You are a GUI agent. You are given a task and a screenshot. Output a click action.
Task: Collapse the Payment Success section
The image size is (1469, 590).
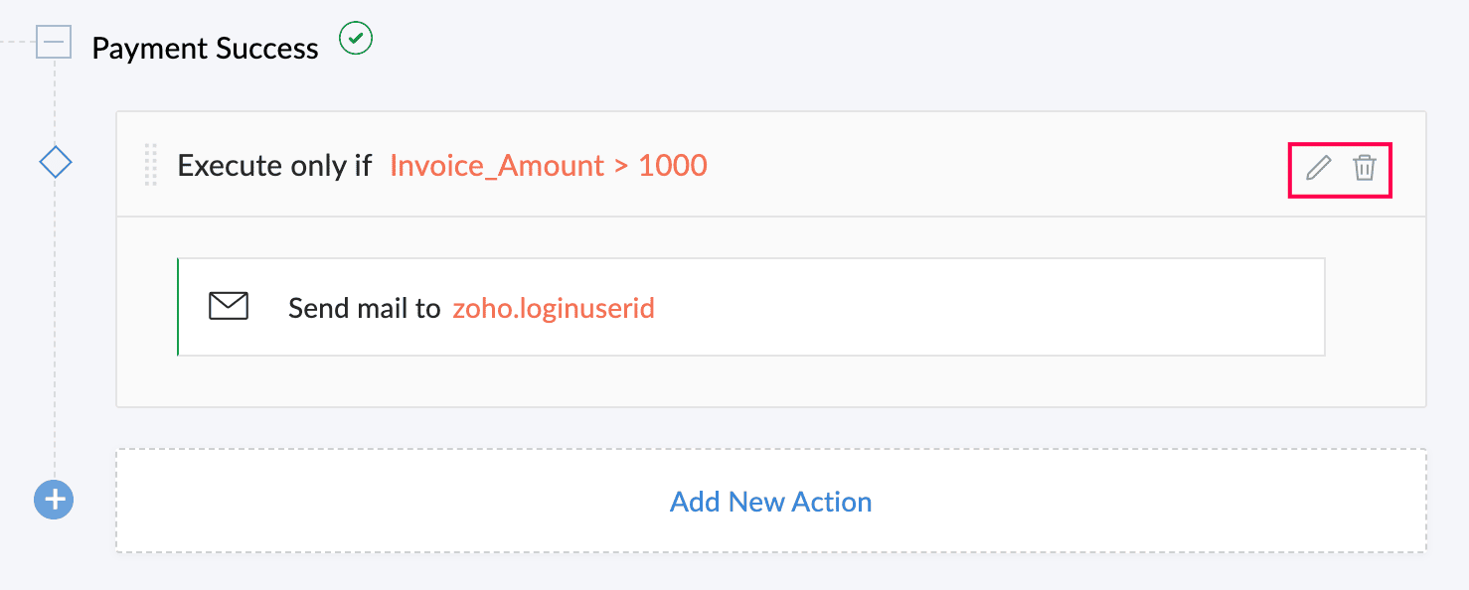(54, 42)
